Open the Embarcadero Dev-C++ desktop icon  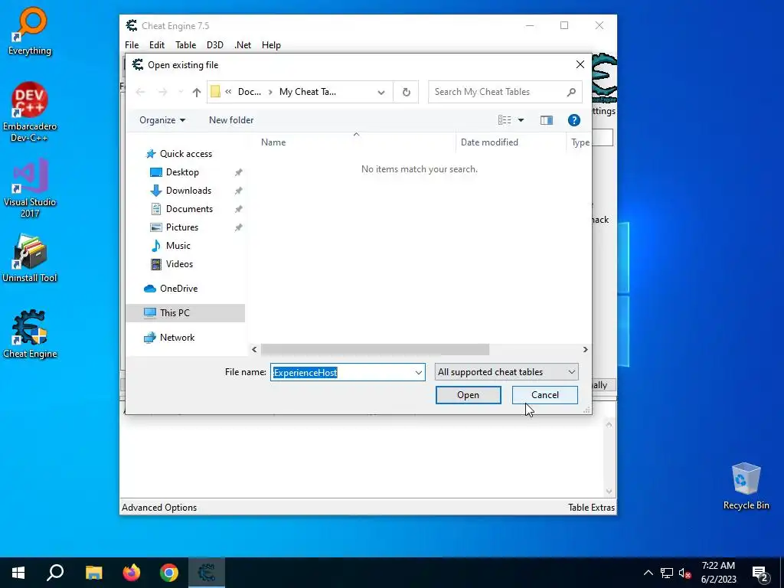[30, 112]
